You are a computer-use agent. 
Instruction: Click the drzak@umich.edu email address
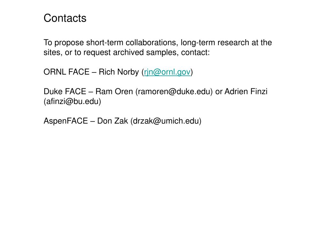click(x=166, y=121)
